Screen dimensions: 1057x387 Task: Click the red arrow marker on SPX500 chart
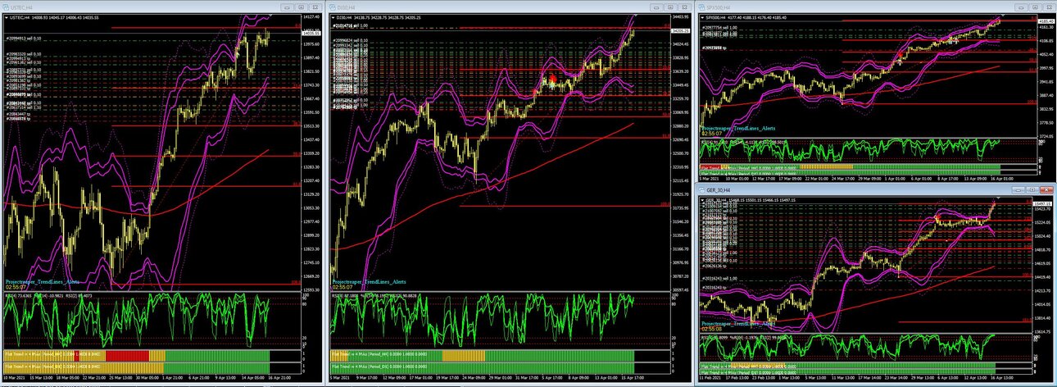902,55
